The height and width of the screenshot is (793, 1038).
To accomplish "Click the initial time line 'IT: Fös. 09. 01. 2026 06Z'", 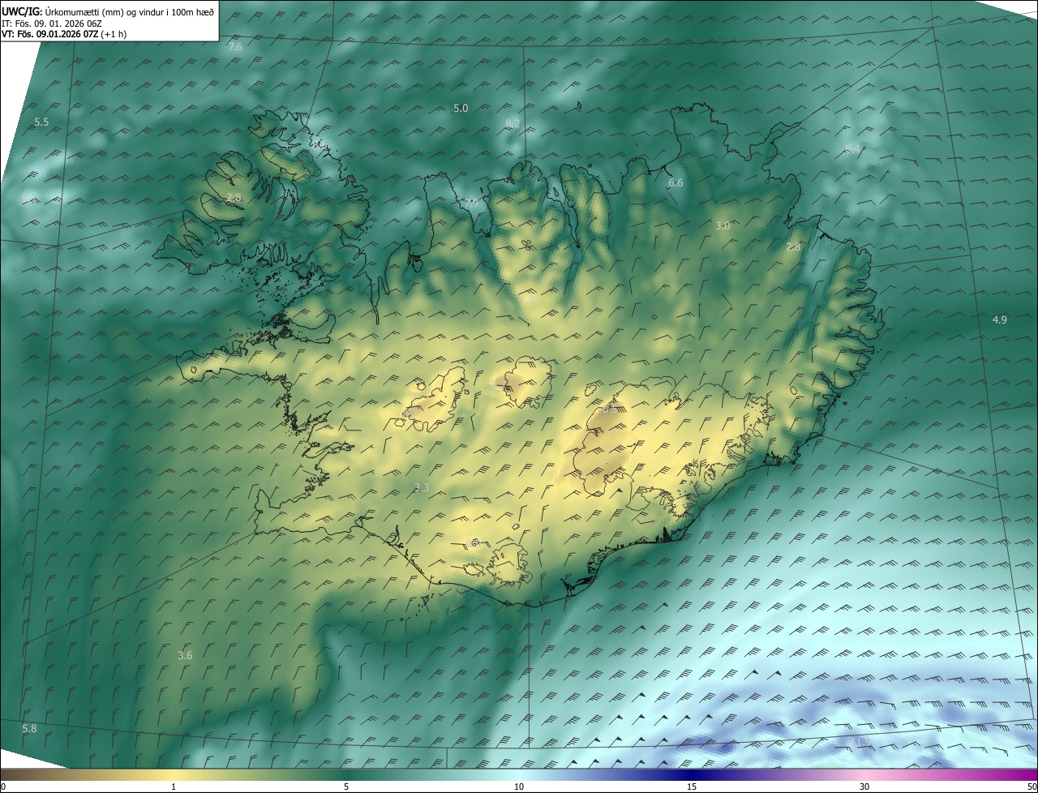I will point(51,23).
